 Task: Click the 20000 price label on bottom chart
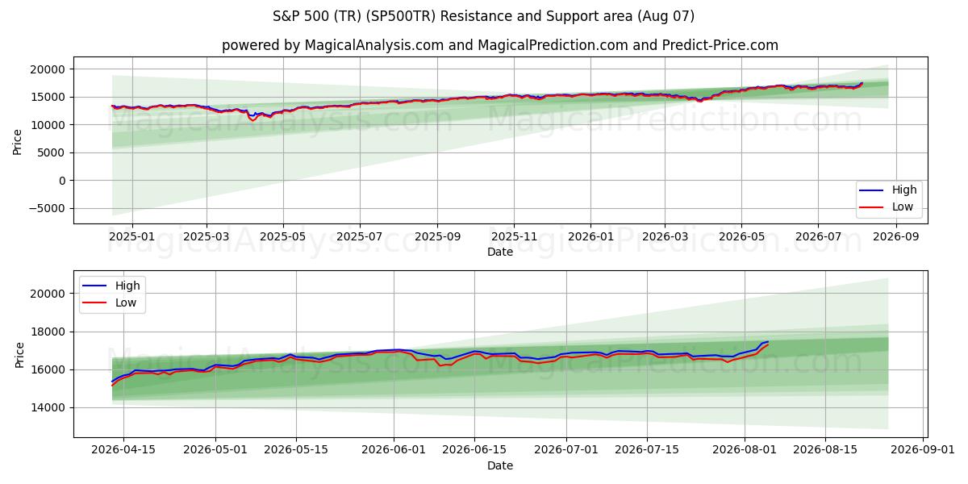coord(48,294)
